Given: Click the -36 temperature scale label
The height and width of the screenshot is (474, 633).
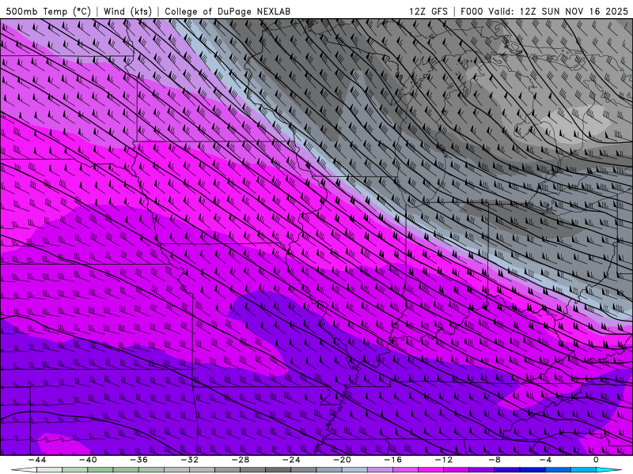Looking at the screenshot, I should point(138,460).
